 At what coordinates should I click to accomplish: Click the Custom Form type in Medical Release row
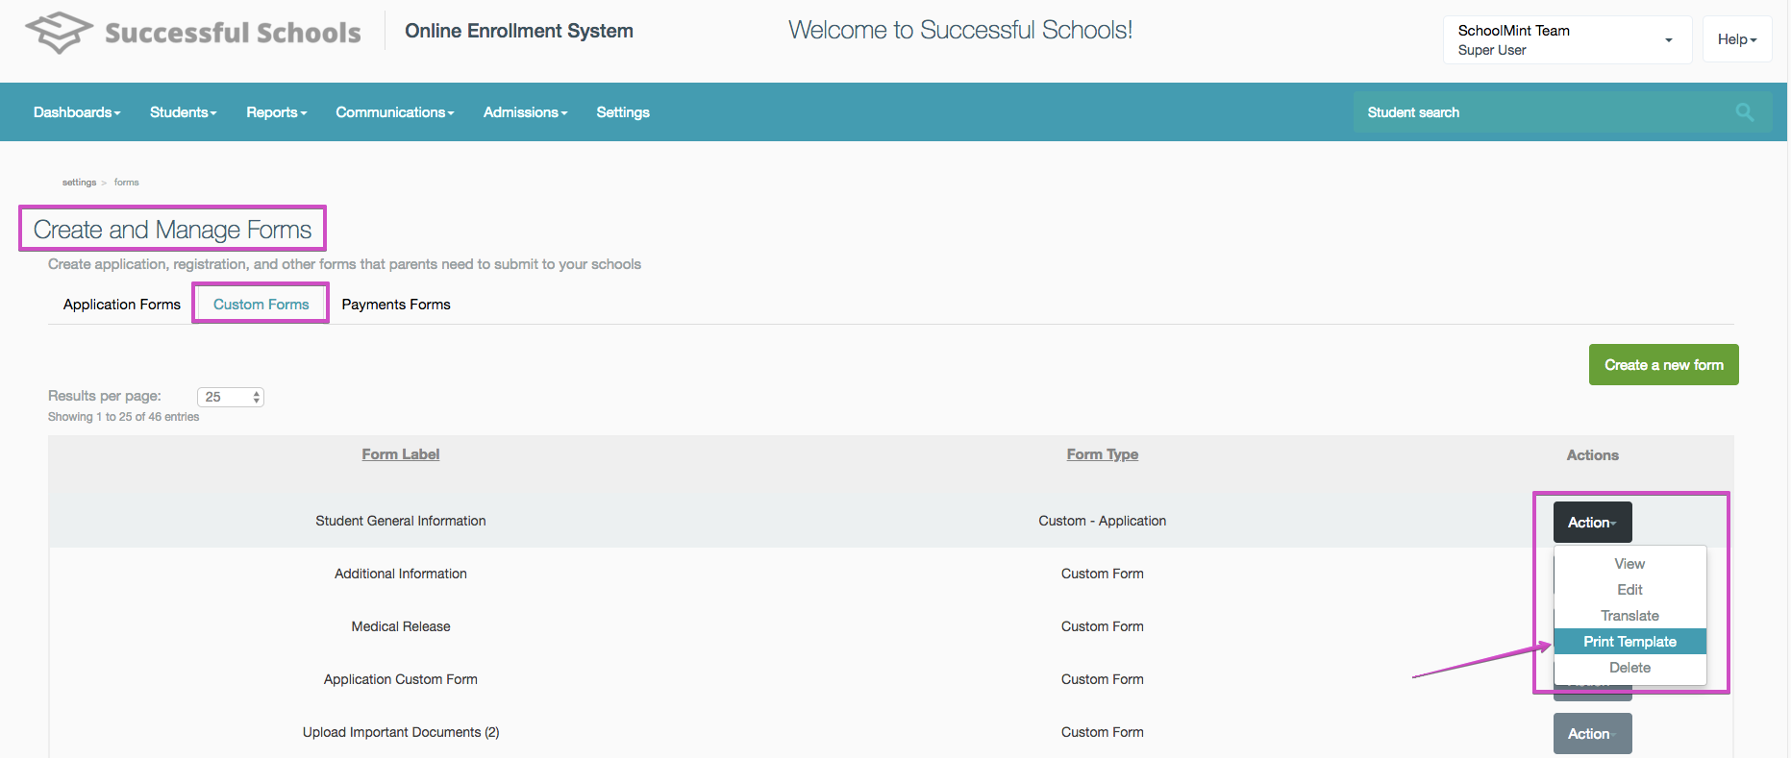(x=1103, y=626)
